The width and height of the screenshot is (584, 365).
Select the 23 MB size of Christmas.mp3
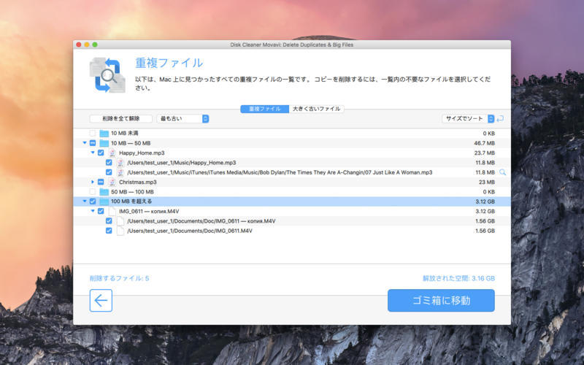point(486,182)
